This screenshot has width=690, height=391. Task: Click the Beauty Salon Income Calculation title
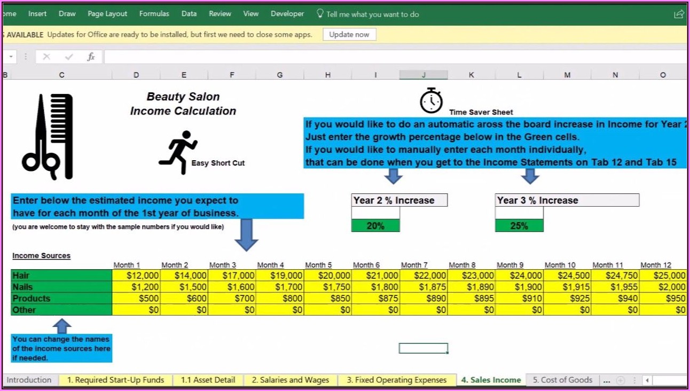pyautogui.click(x=183, y=104)
